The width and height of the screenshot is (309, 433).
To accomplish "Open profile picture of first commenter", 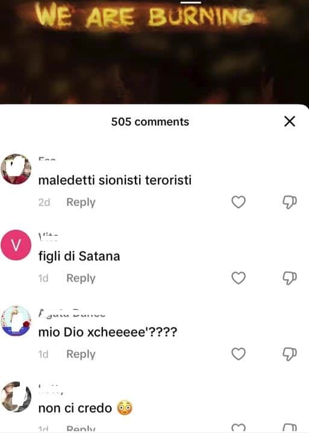I will (16, 169).
